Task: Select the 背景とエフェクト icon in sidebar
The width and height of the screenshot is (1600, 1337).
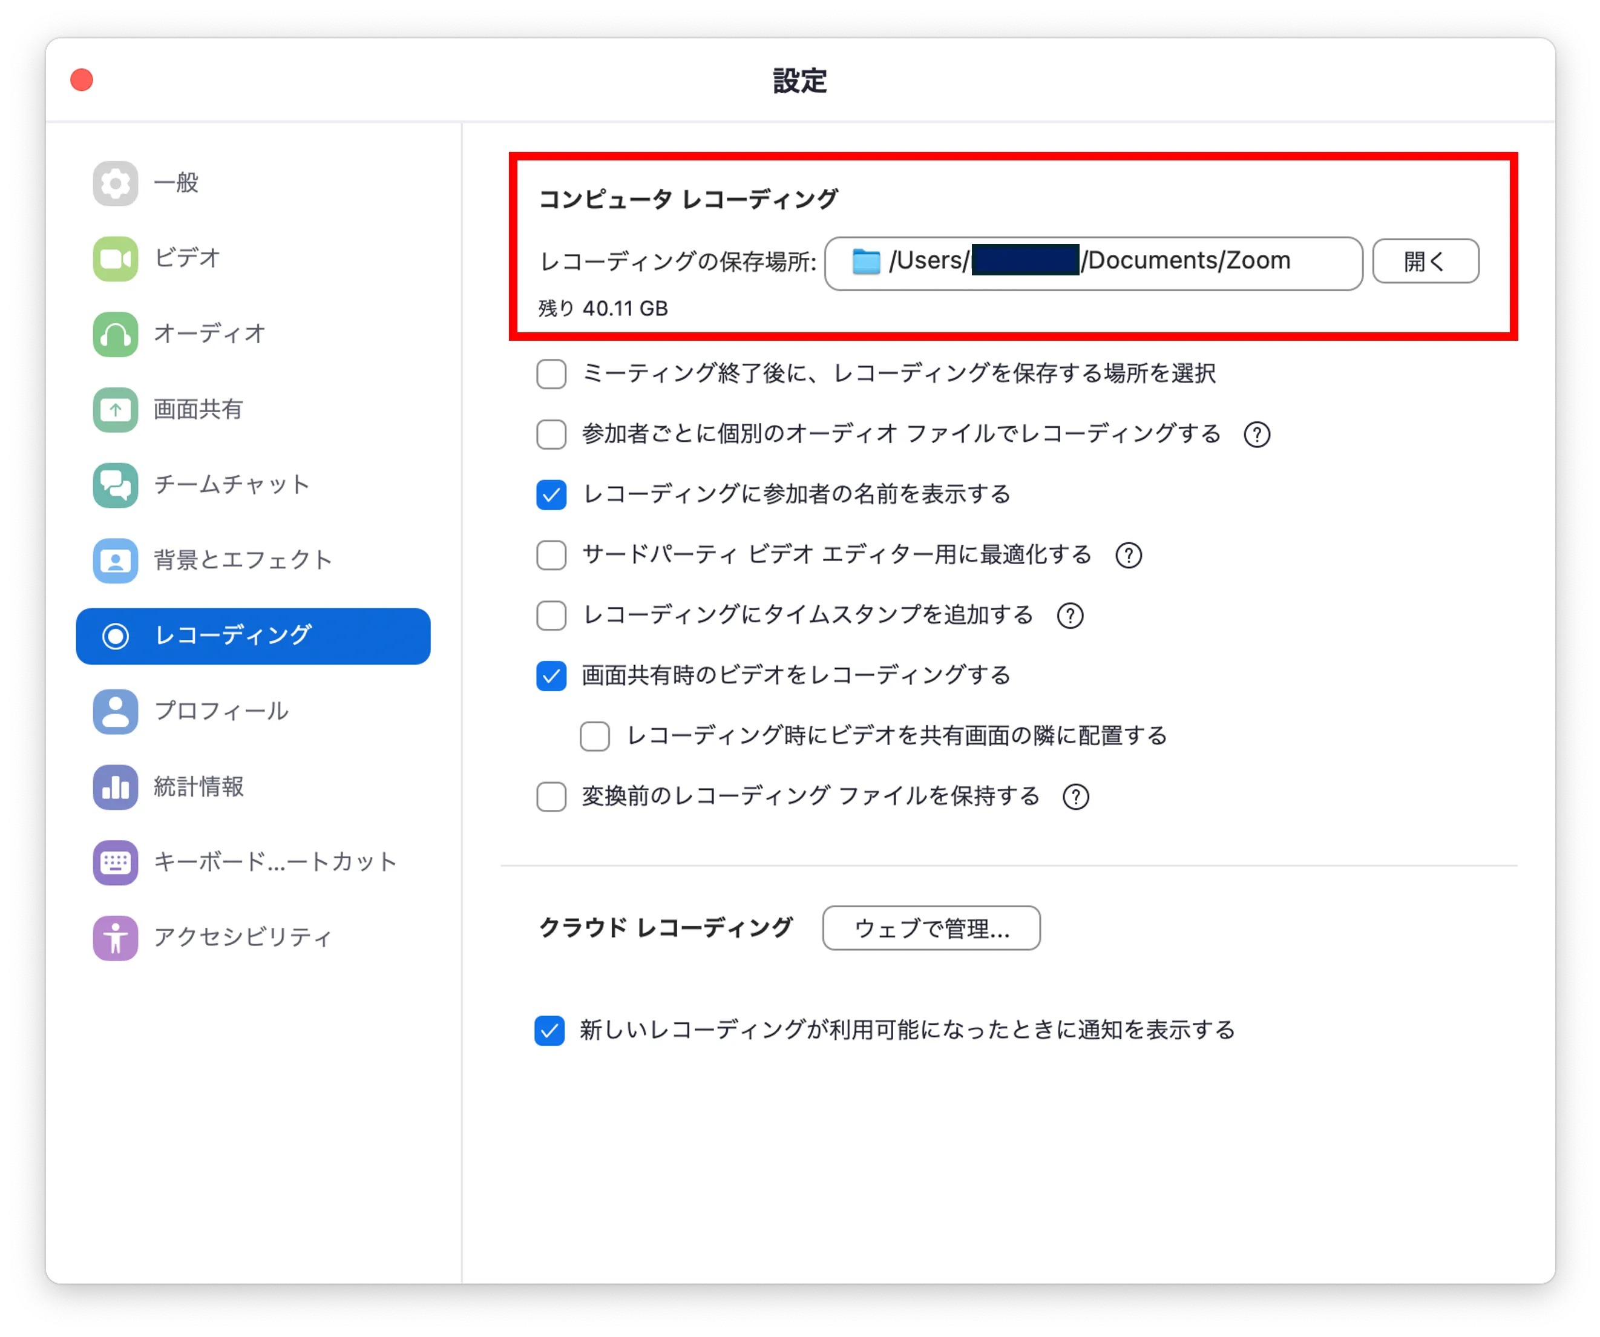Action: pyautogui.click(x=115, y=560)
